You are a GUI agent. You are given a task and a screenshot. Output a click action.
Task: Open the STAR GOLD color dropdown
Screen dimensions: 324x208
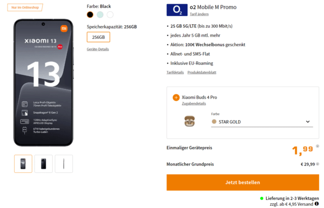262,122
